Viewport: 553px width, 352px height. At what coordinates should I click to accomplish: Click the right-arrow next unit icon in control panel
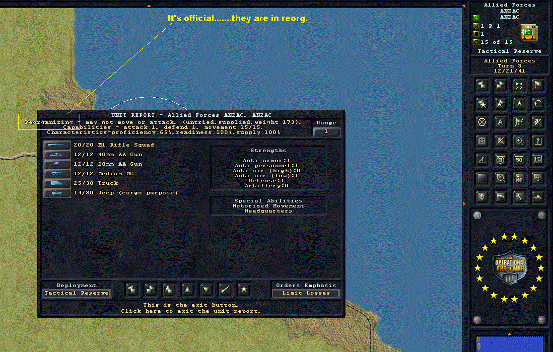501,85
